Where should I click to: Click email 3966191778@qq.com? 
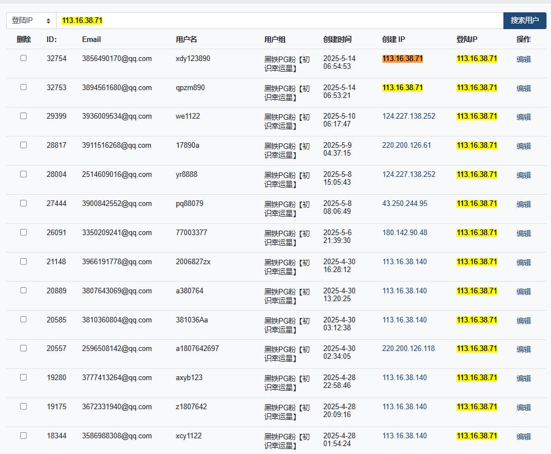(117, 262)
